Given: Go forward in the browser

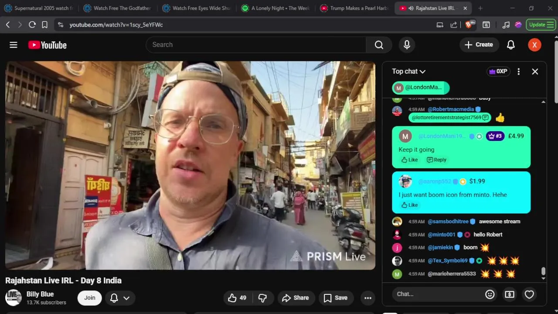Looking at the screenshot, I should pyautogui.click(x=20, y=25).
